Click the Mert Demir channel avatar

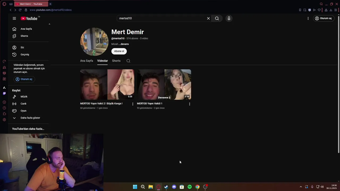pyautogui.click(x=94, y=42)
